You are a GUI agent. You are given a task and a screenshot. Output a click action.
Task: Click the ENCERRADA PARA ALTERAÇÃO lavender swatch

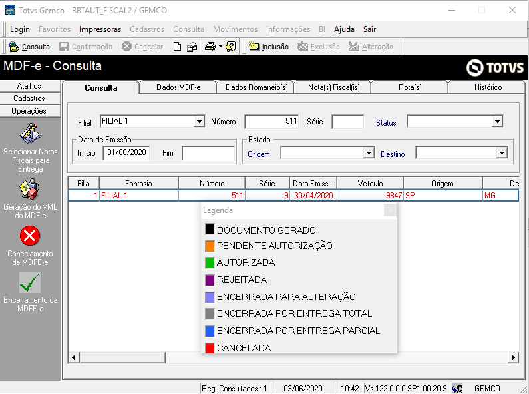tap(210, 297)
